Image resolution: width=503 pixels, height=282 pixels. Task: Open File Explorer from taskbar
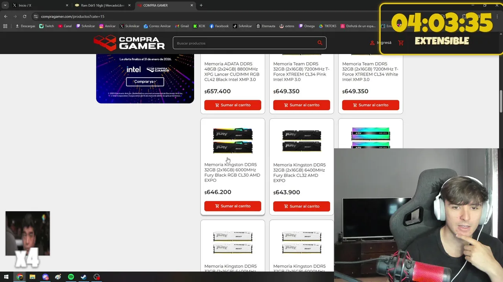click(x=32, y=277)
